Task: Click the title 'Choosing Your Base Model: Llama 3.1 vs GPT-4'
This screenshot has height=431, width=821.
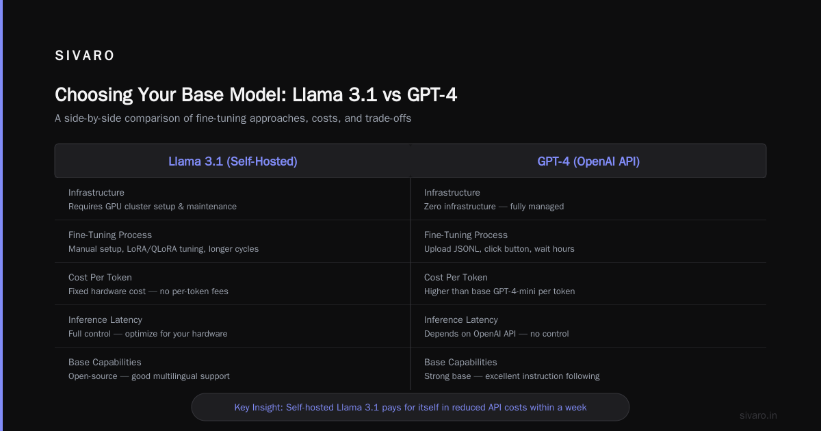Action: 256,95
